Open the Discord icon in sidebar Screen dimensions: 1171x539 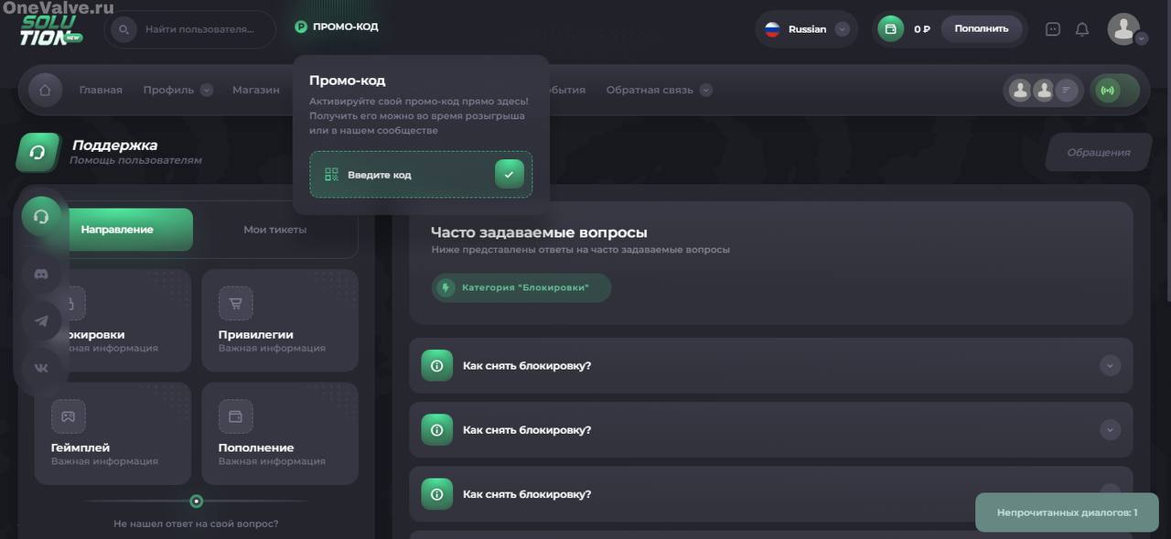41,274
